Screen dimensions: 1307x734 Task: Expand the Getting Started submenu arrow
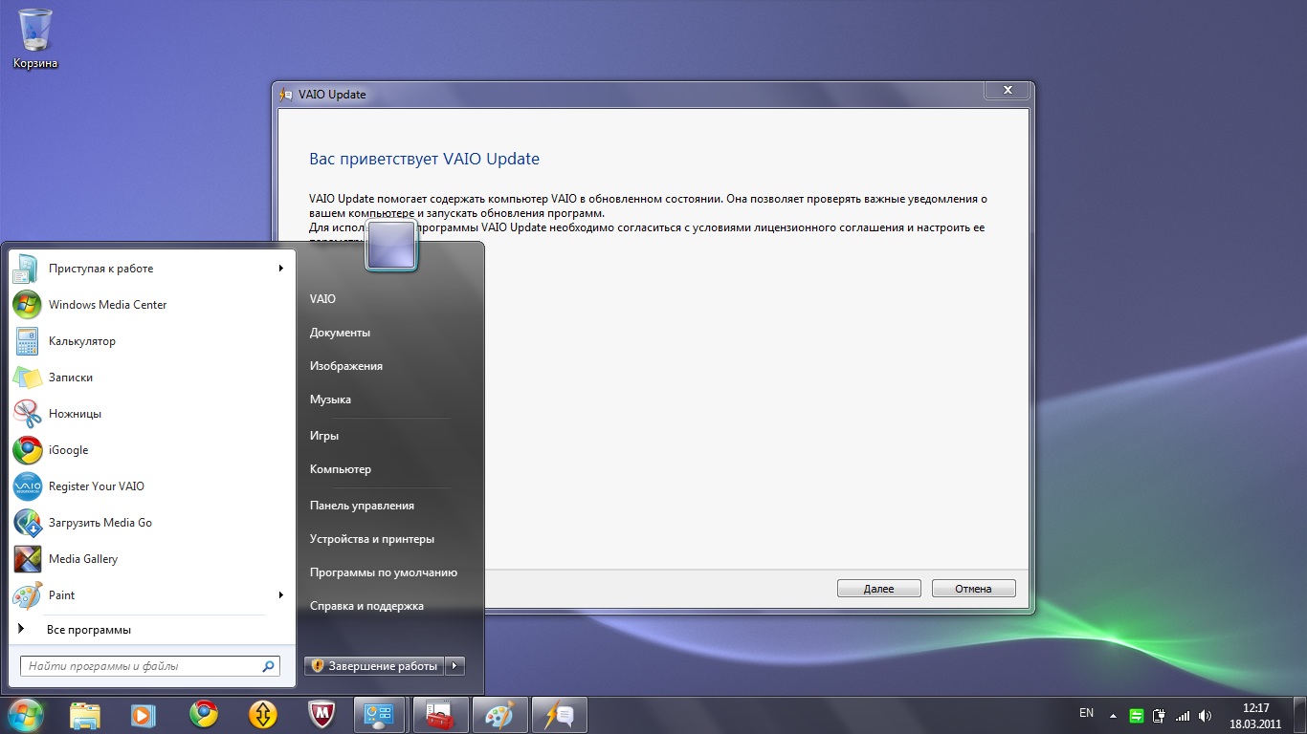tap(281, 269)
